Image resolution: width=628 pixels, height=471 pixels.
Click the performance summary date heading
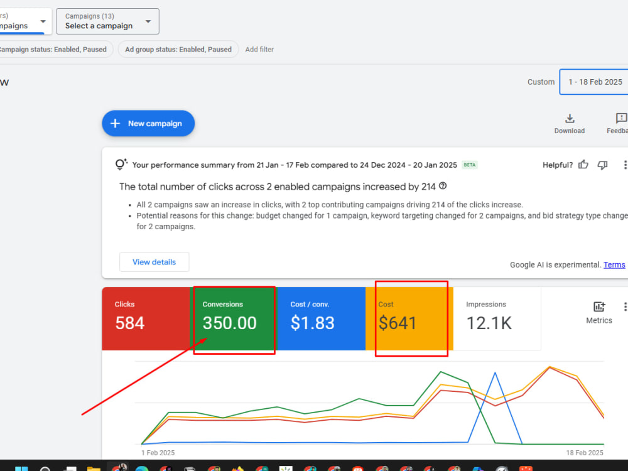295,165
